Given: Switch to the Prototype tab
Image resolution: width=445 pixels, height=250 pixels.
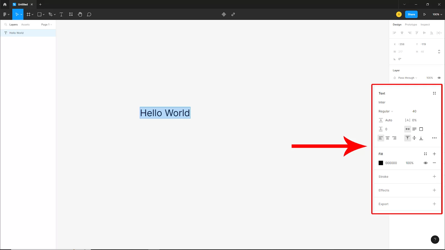Looking at the screenshot, I should point(411,24).
